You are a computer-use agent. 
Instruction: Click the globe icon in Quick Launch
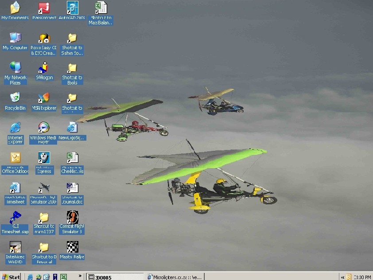pos(38,277)
